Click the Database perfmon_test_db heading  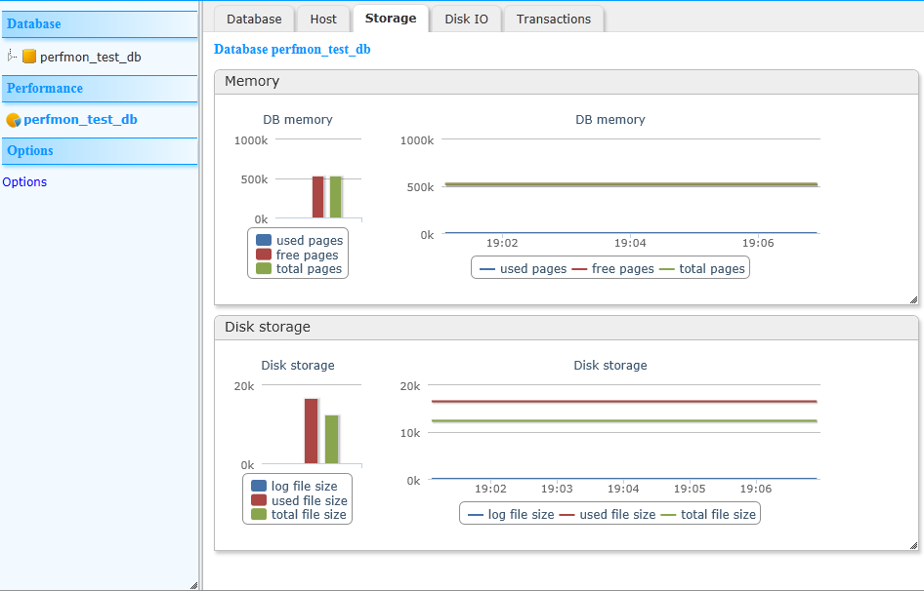292,50
